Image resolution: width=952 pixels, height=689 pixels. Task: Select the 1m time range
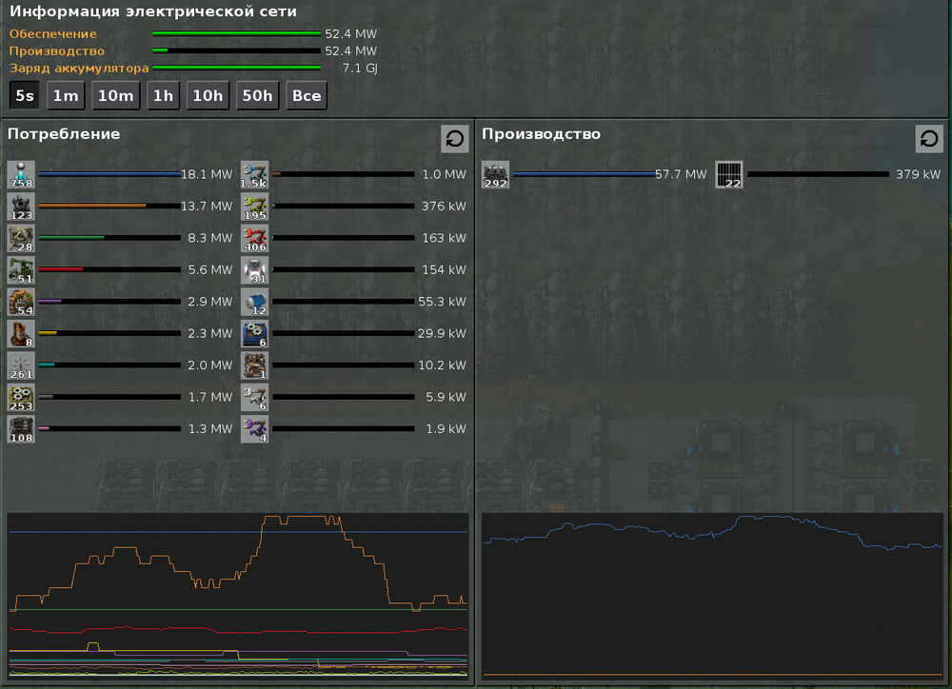pos(66,96)
